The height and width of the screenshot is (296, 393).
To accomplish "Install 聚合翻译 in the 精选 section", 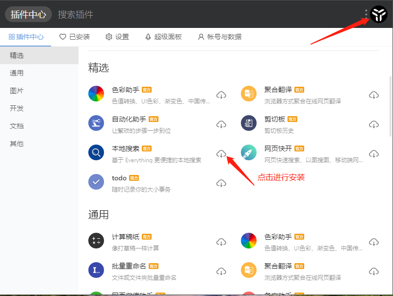I will tap(374, 95).
